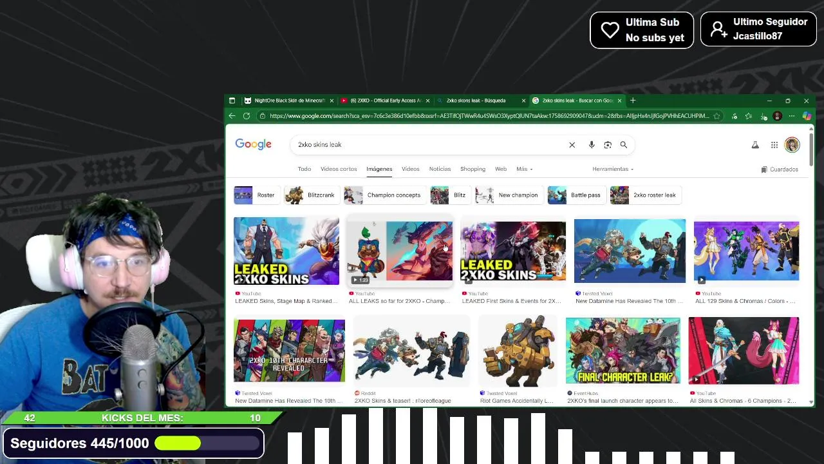Open the Guardados saved items link
824x464 pixels.
pos(780,169)
